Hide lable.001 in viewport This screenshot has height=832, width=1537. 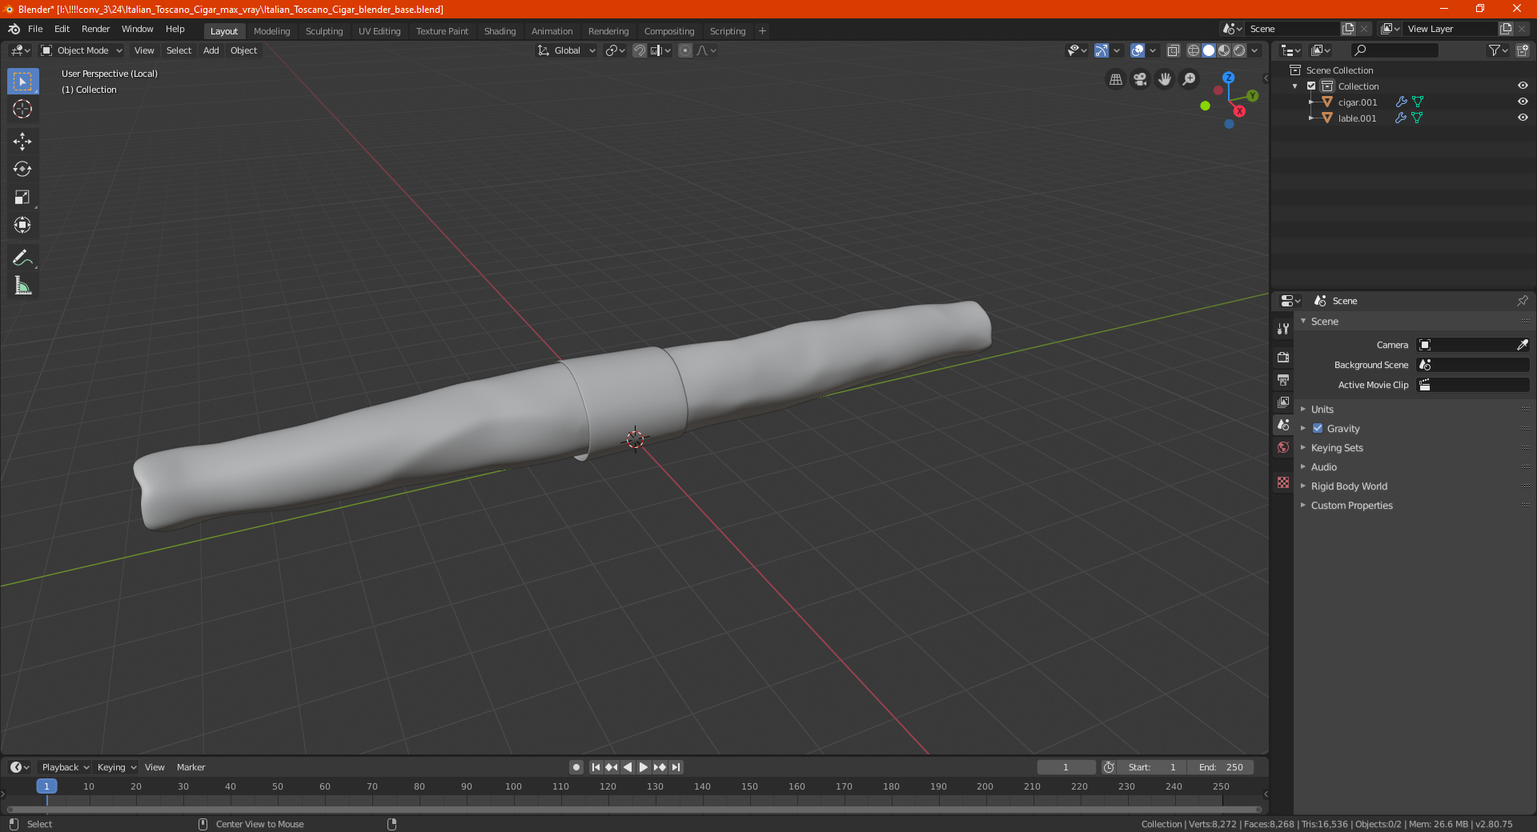click(x=1523, y=118)
